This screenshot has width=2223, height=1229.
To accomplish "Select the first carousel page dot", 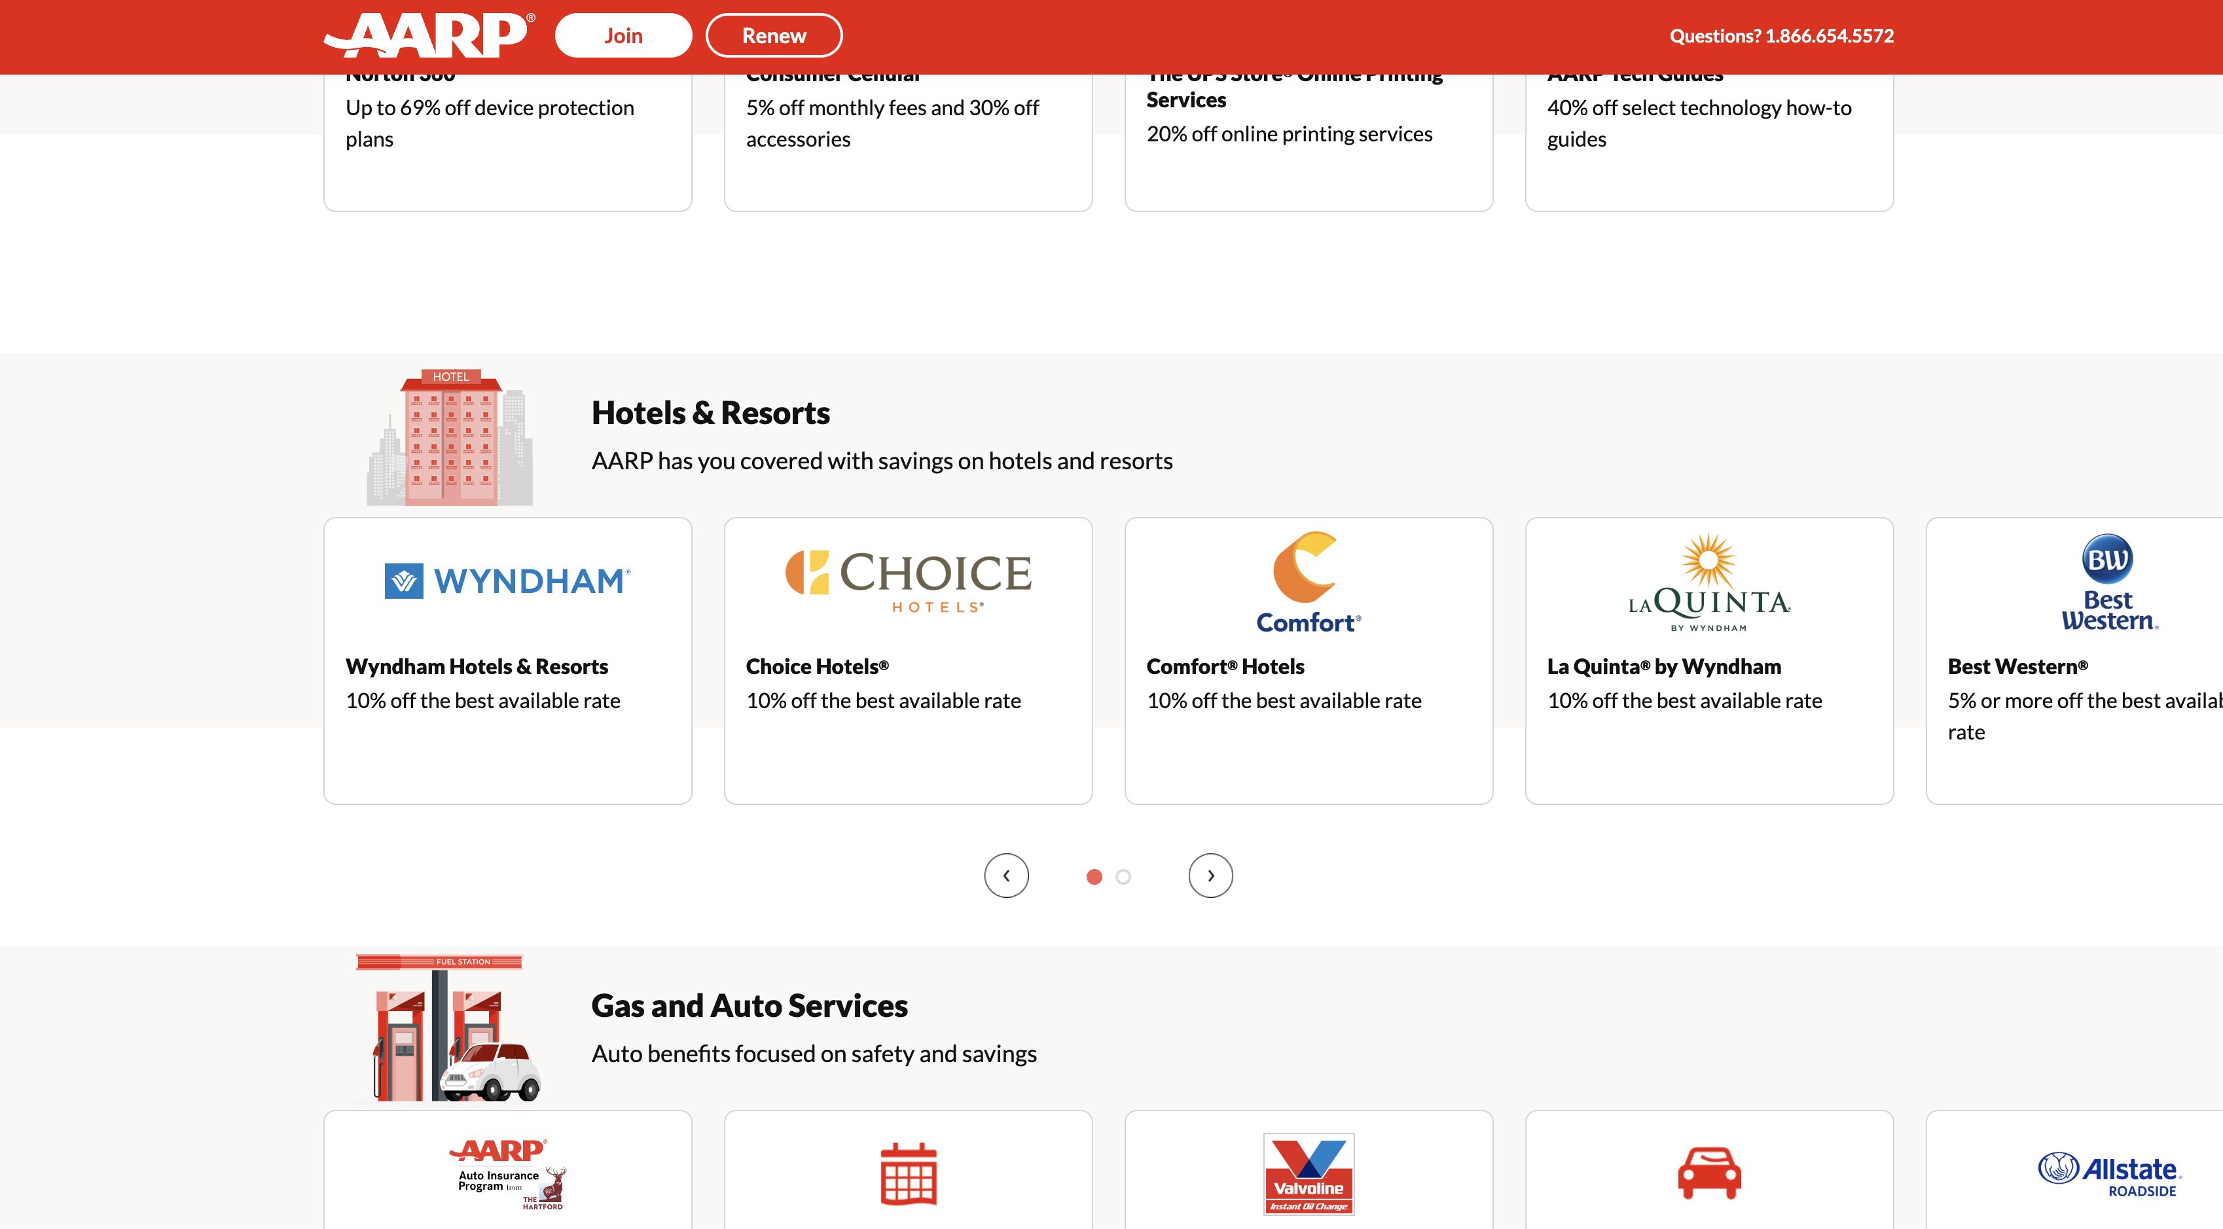I will (x=1093, y=876).
